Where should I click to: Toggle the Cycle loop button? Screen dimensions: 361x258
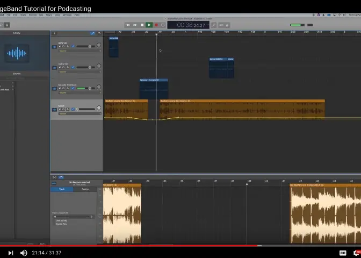click(x=163, y=25)
